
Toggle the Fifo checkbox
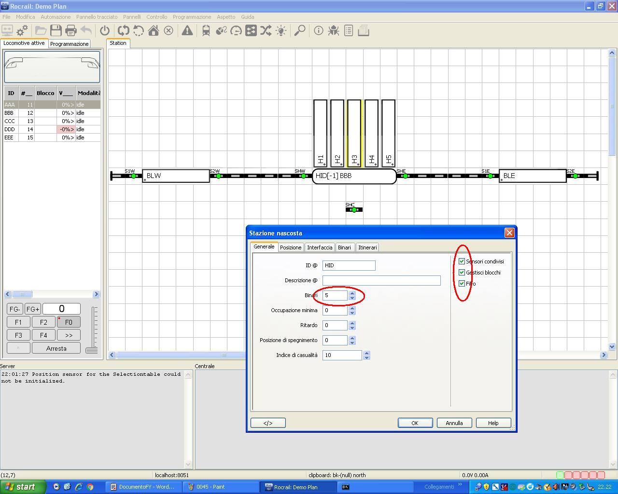tap(462, 284)
